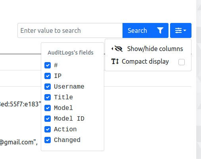Click the funnel filter icon
201x159 pixels.
(x=160, y=30)
